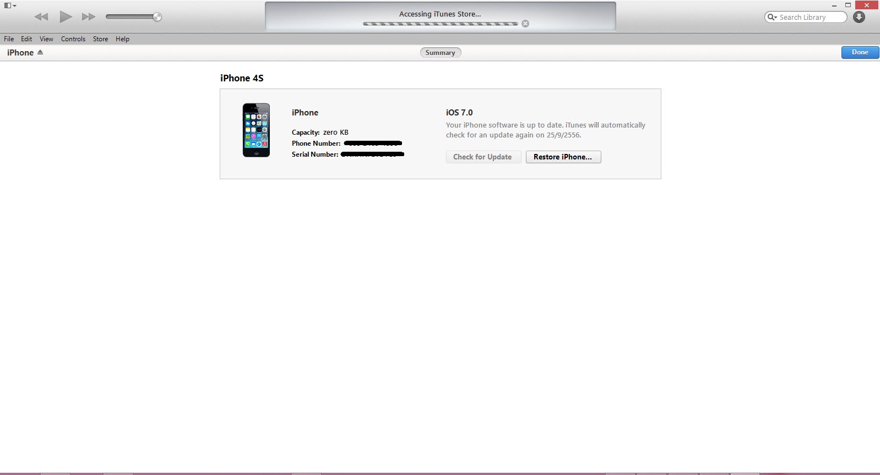Click the Serial Number label
880x475 pixels.
point(315,154)
